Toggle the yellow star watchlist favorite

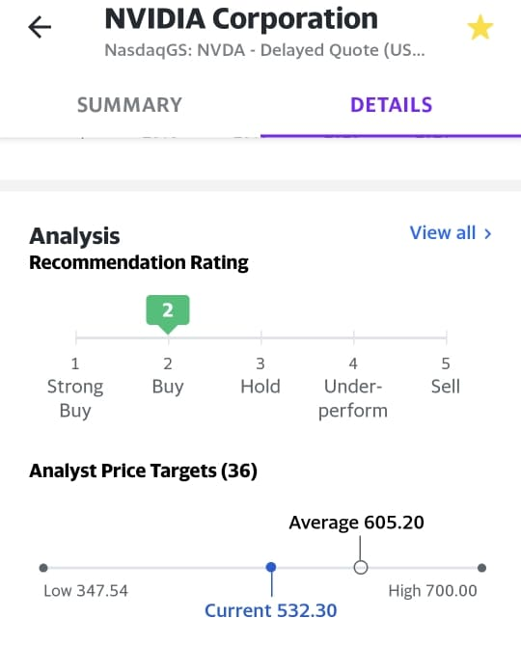tap(480, 27)
